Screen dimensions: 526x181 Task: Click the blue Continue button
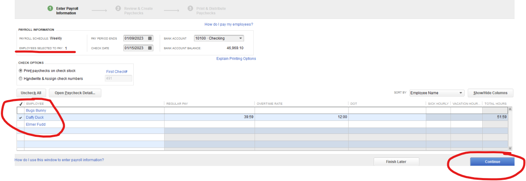point(492,162)
